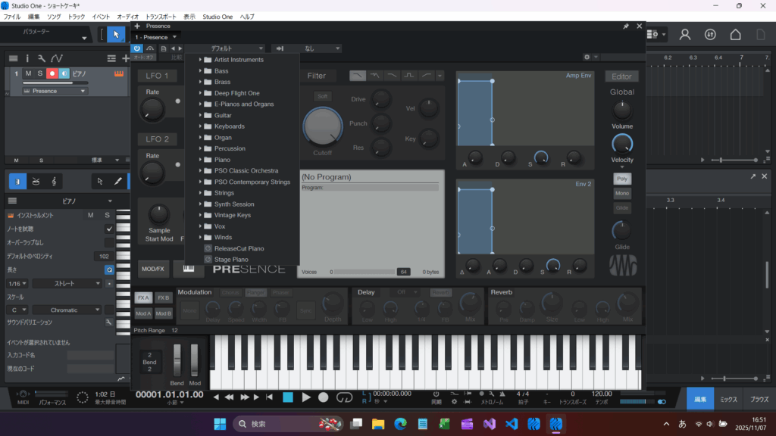Select the drum editor icon
This screenshot has width=776, height=436.
pyautogui.click(x=36, y=182)
